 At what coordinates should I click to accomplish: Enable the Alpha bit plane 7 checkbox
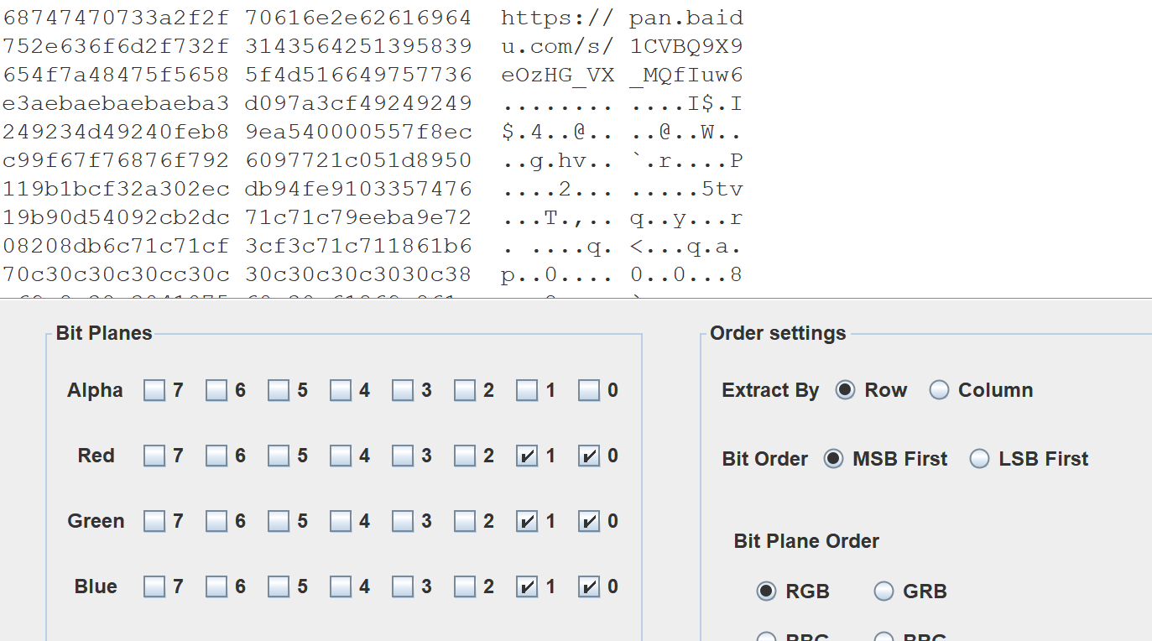pos(154,390)
